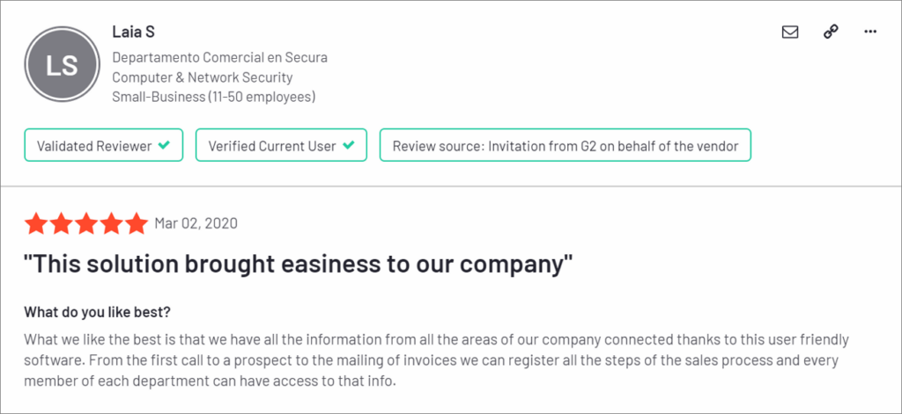Click the envelope email icon
This screenshot has width=902, height=414.
click(x=790, y=33)
